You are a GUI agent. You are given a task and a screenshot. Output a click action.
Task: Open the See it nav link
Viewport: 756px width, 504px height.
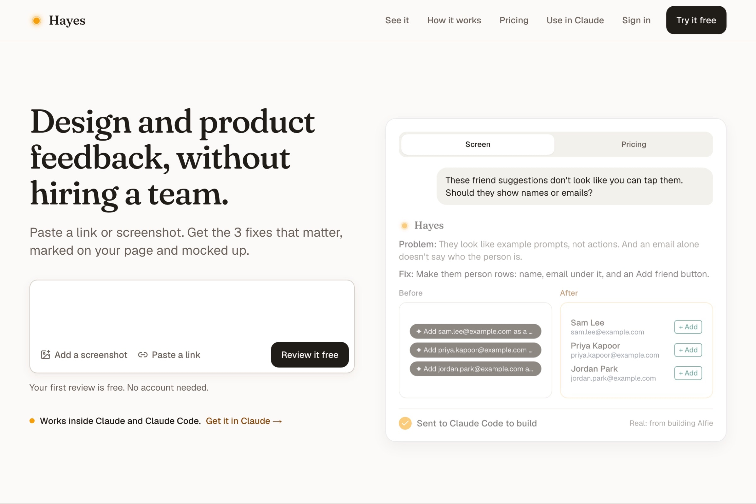[x=397, y=20]
